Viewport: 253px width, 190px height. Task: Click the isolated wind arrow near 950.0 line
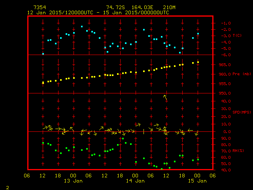point(165,97)
